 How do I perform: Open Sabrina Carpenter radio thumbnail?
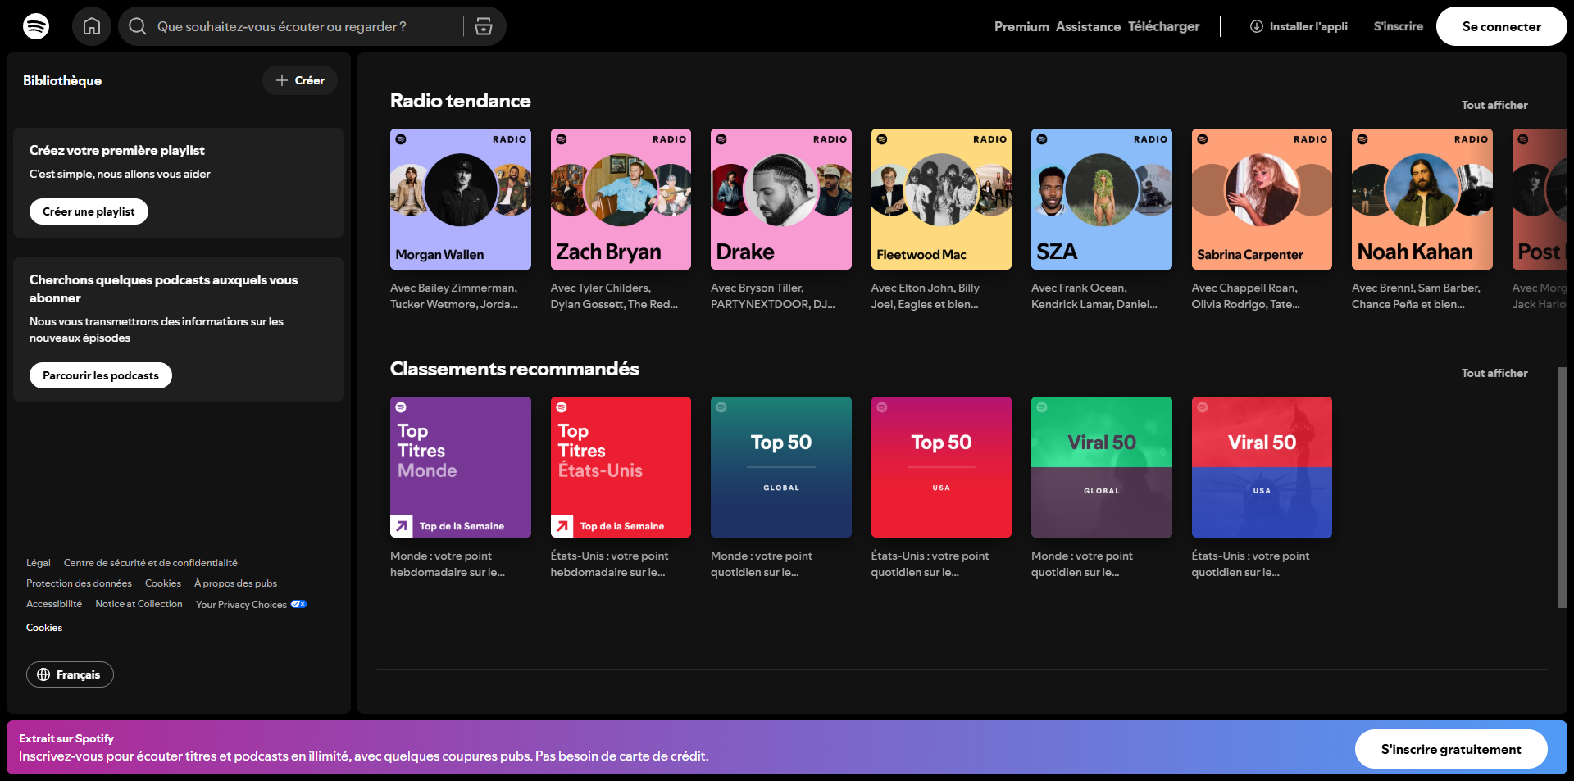[x=1262, y=199]
